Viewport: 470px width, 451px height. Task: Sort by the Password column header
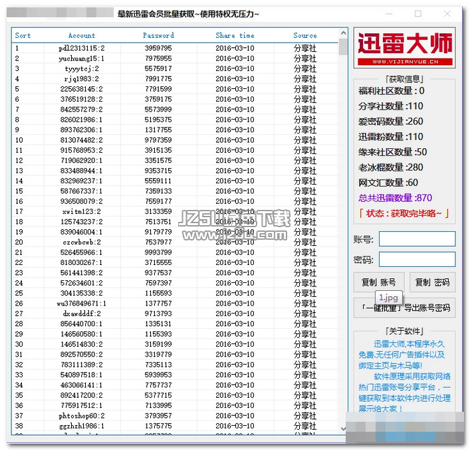[158, 35]
